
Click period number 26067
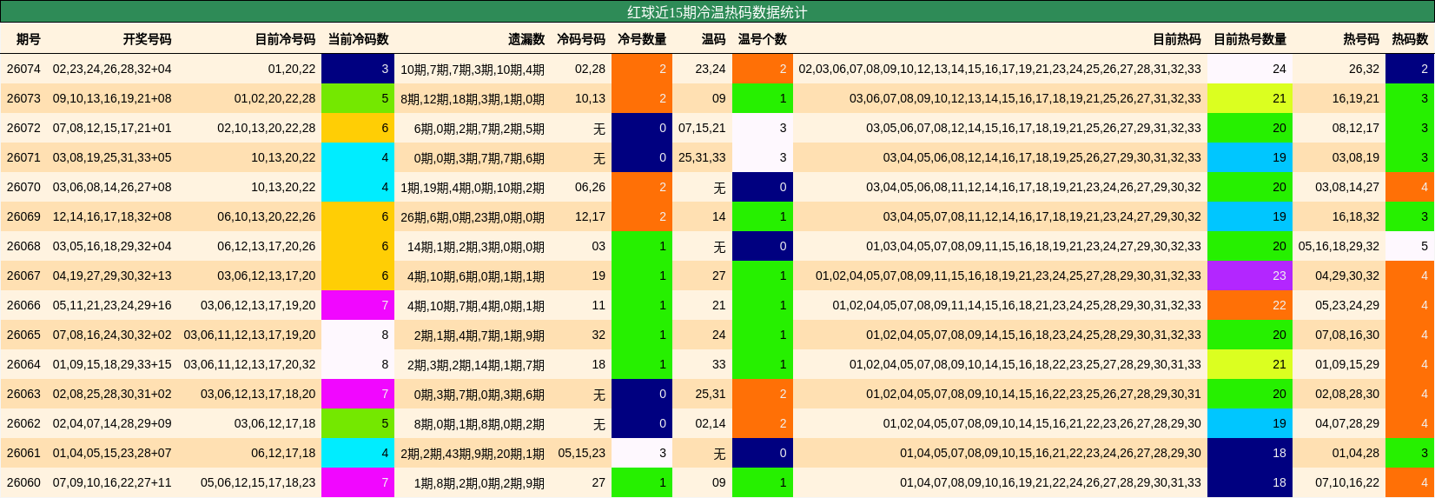23,276
